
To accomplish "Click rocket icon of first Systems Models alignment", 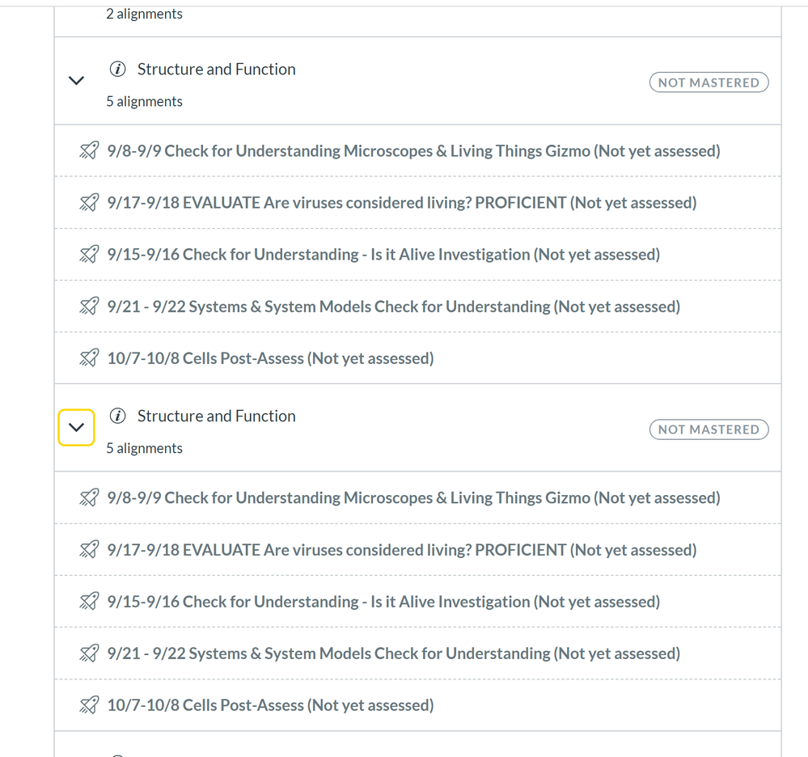I will [x=89, y=306].
